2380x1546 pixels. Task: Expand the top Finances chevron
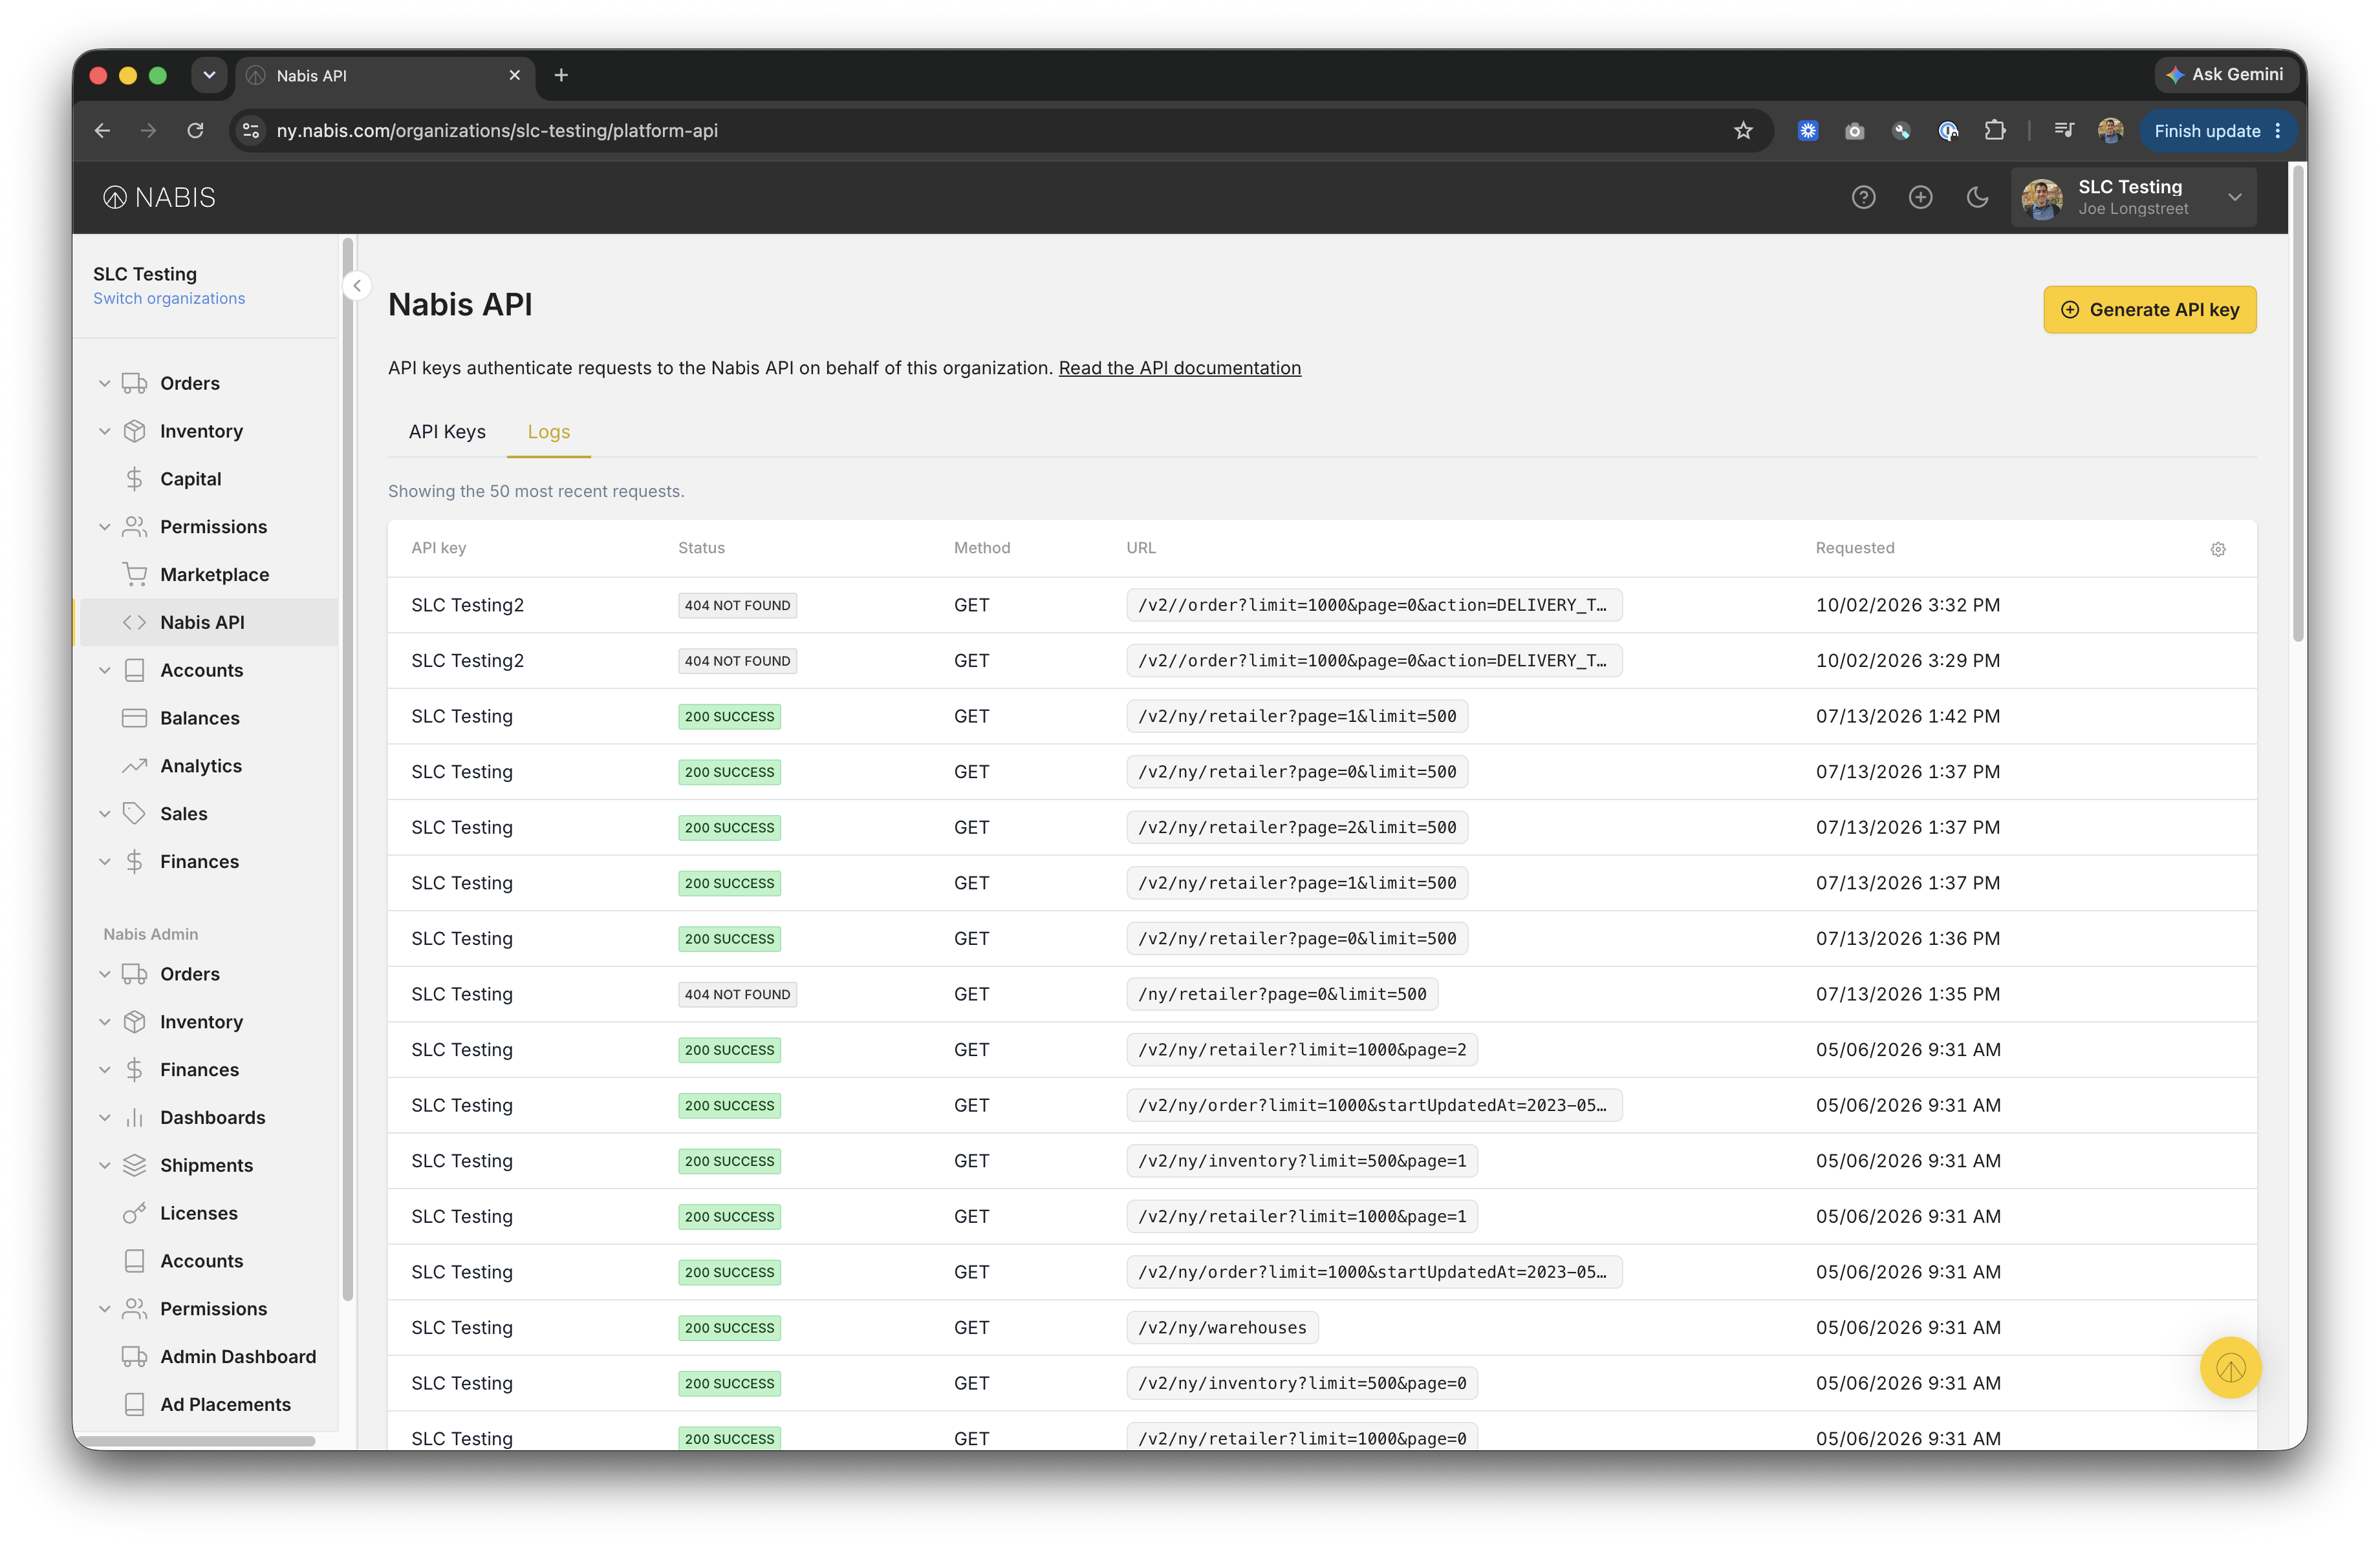104,862
